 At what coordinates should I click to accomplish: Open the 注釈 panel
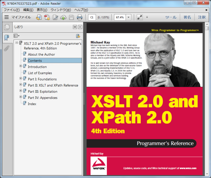202,17
